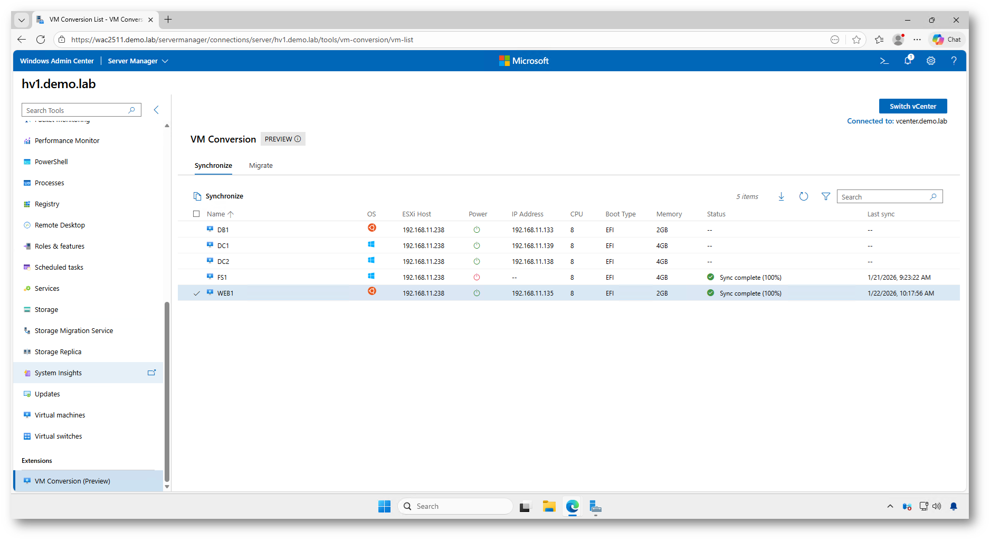The image size is (991, 541).
Task: Deselect the WEB1 row checkmark
Action: coord(197,293)
